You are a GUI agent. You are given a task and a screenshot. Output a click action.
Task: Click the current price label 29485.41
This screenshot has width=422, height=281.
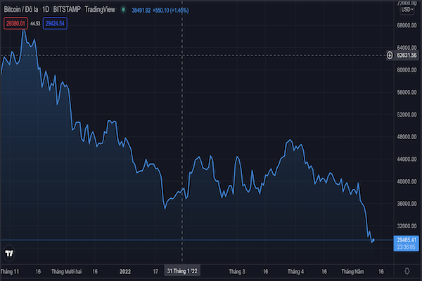point(407,240)
